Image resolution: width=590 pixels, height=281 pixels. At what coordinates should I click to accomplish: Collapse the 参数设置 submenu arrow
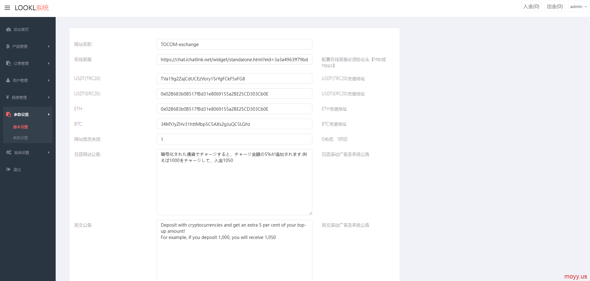49,114
